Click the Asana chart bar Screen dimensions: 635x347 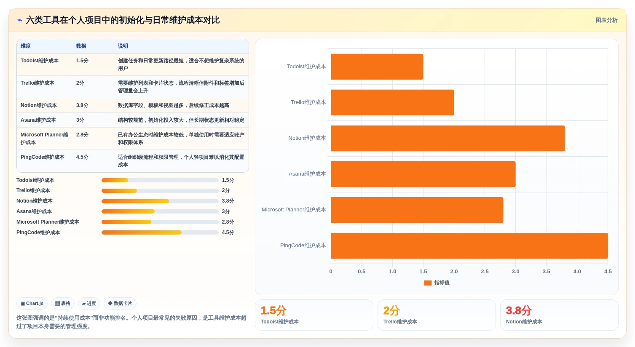[423, 174]
